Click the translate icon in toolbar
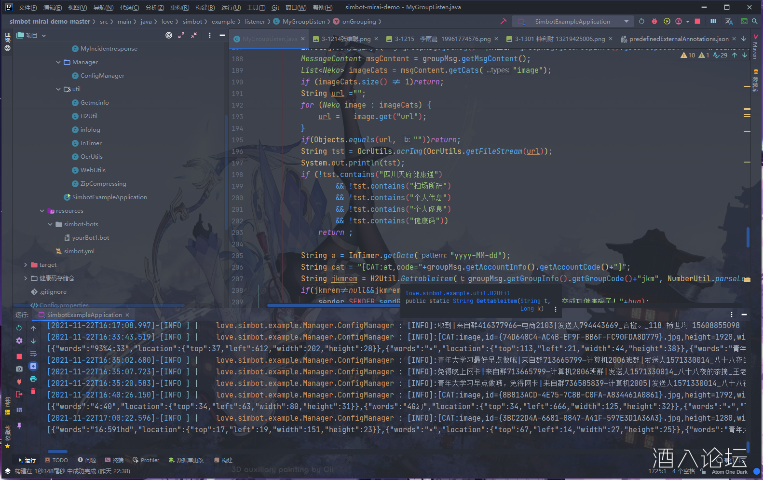The image size is (763, 480). pos(729,21)
